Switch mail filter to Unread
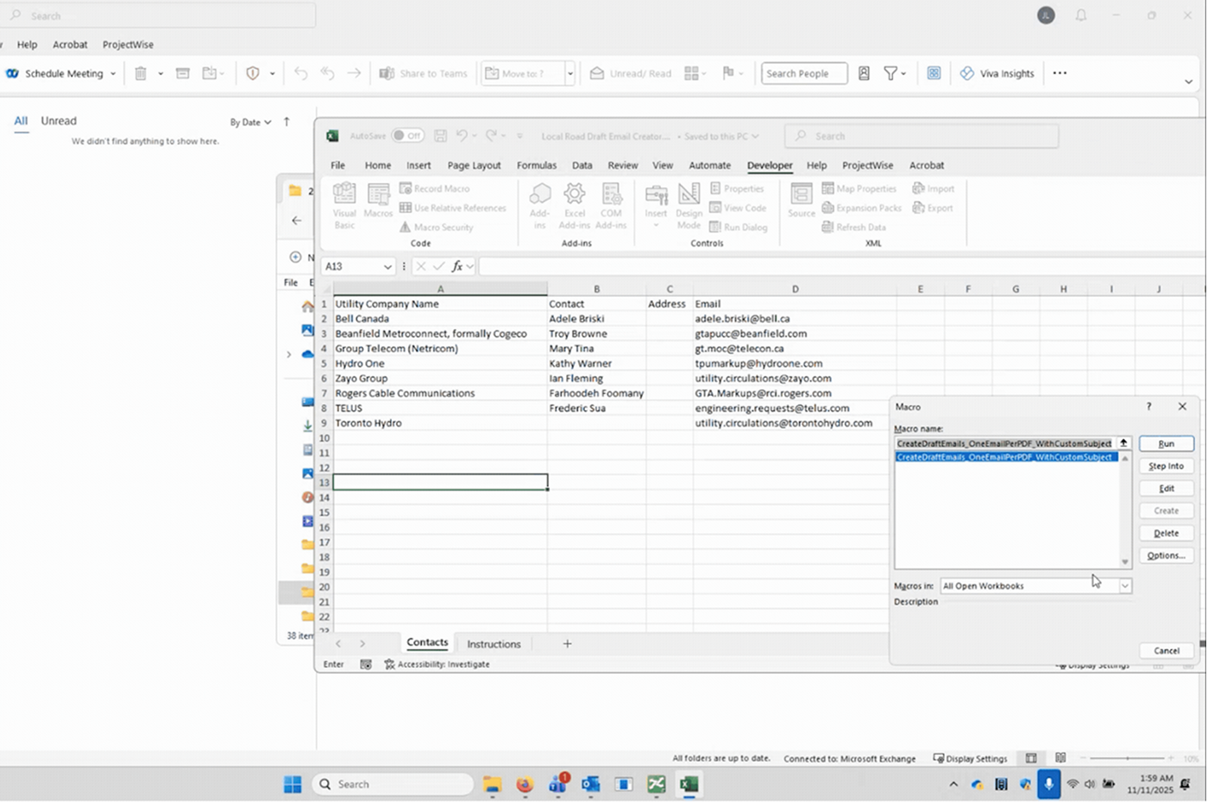This screenshot has width=1208, height=806. (x=59, y=121)
